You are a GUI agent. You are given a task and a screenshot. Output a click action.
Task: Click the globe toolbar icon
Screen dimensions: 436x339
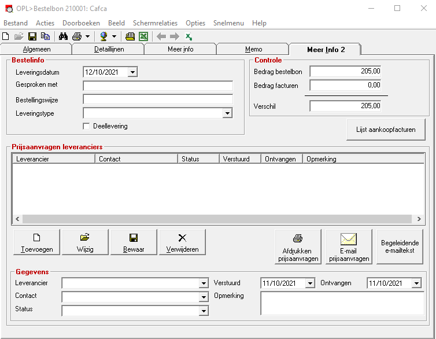[x=104, y=36]
